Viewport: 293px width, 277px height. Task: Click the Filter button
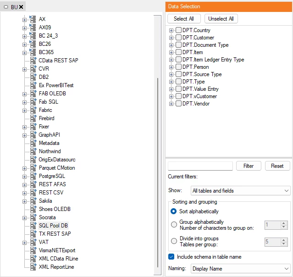pyautogui.click(x=249, y=166)
